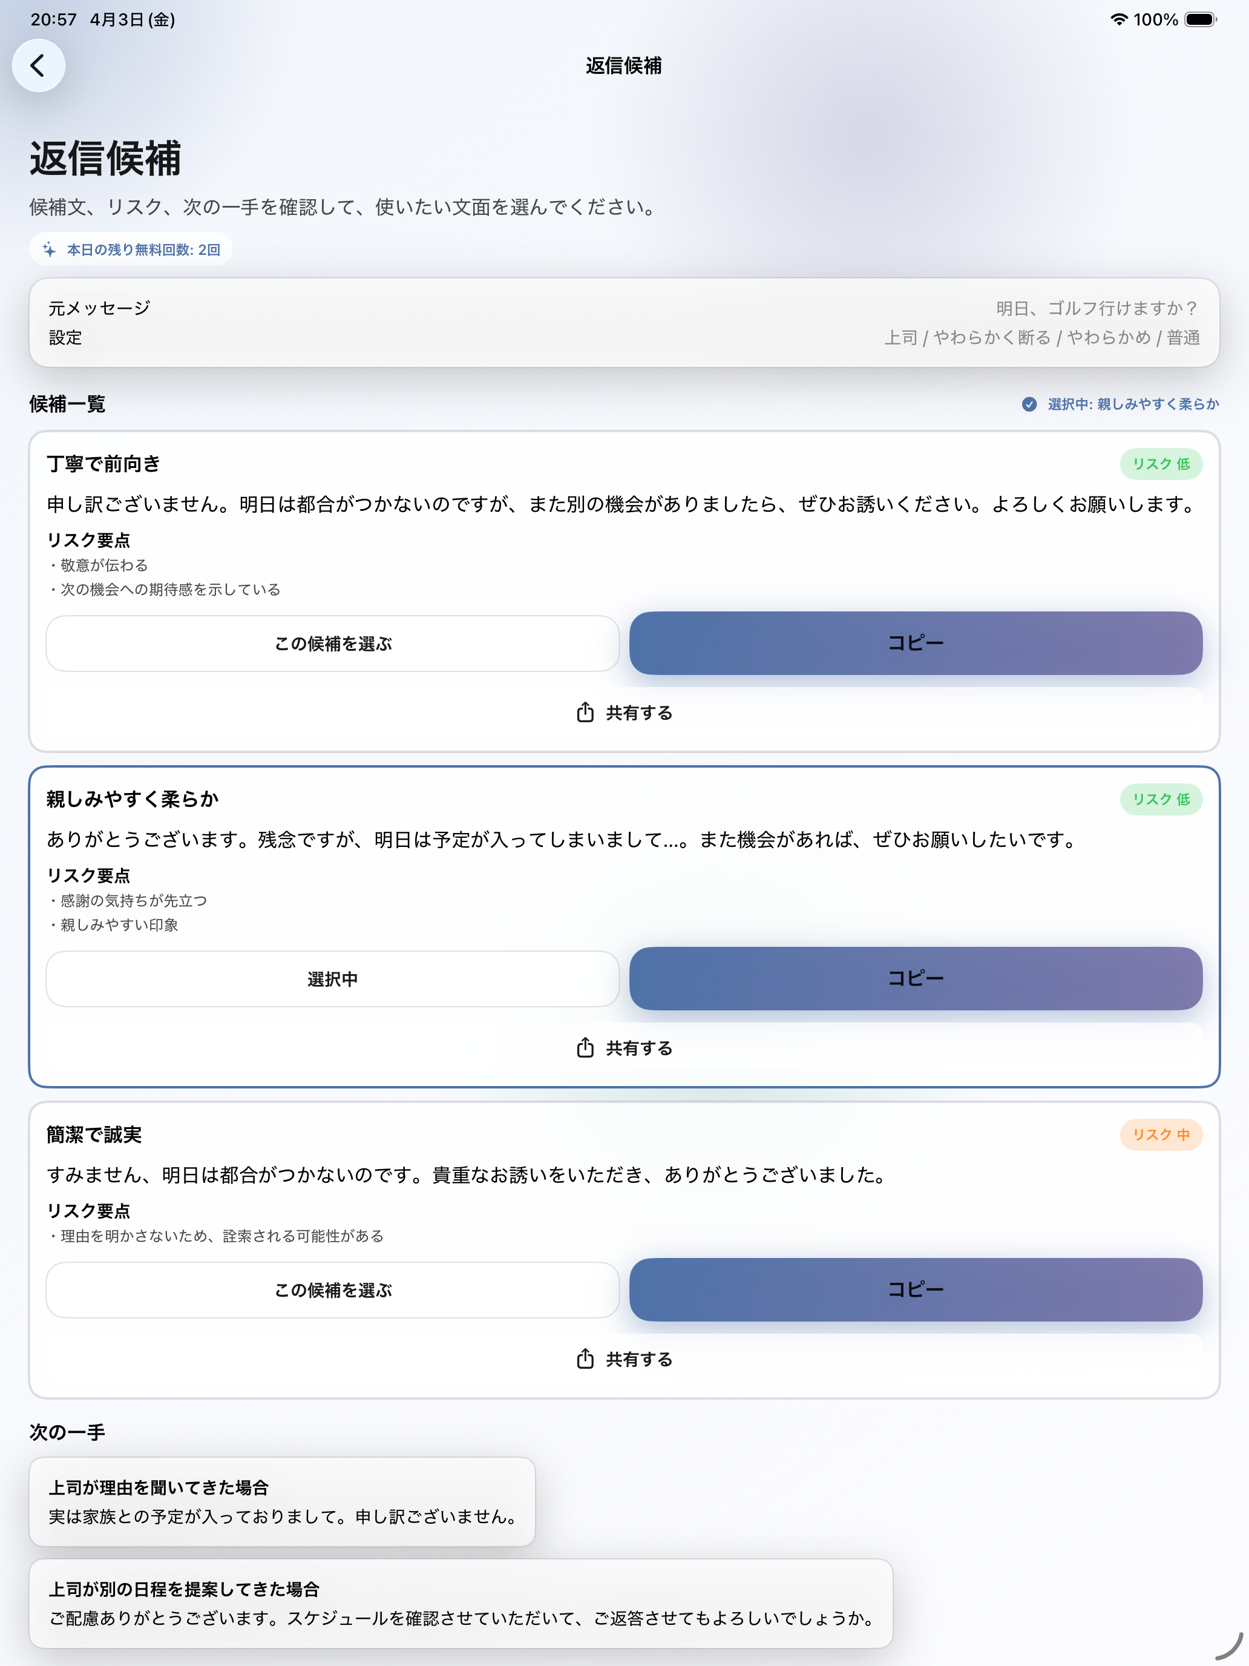
Task: Tap share icon in 親しみやすく柔らか card
Action: pyautogui.click(x=585, y=1048)
